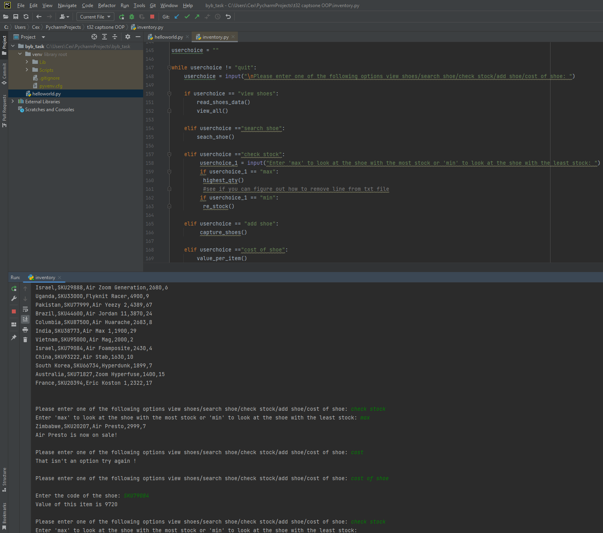Stop the running process
603x533 pixels.
click(x=13, y=311)
